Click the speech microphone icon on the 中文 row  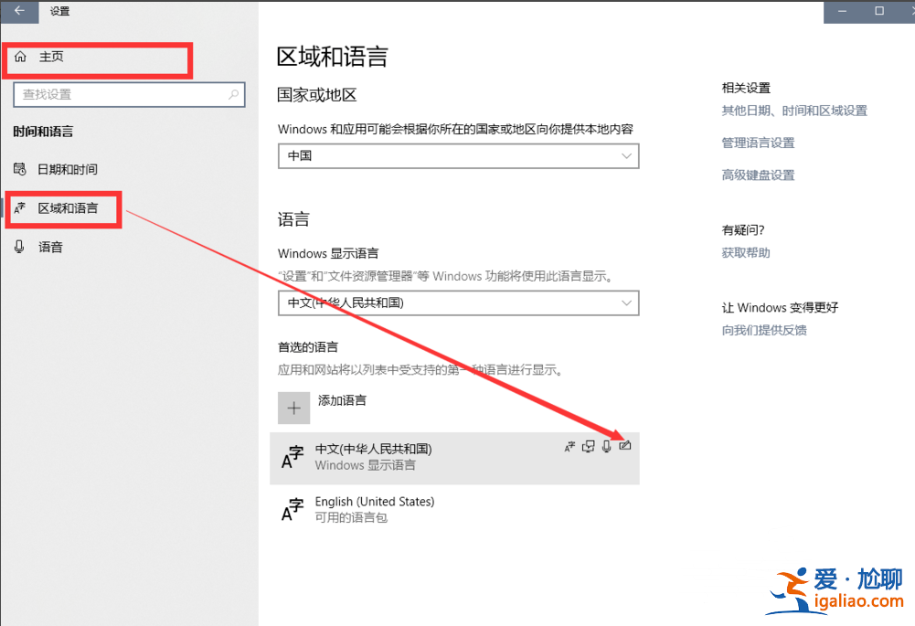point(606,446)
